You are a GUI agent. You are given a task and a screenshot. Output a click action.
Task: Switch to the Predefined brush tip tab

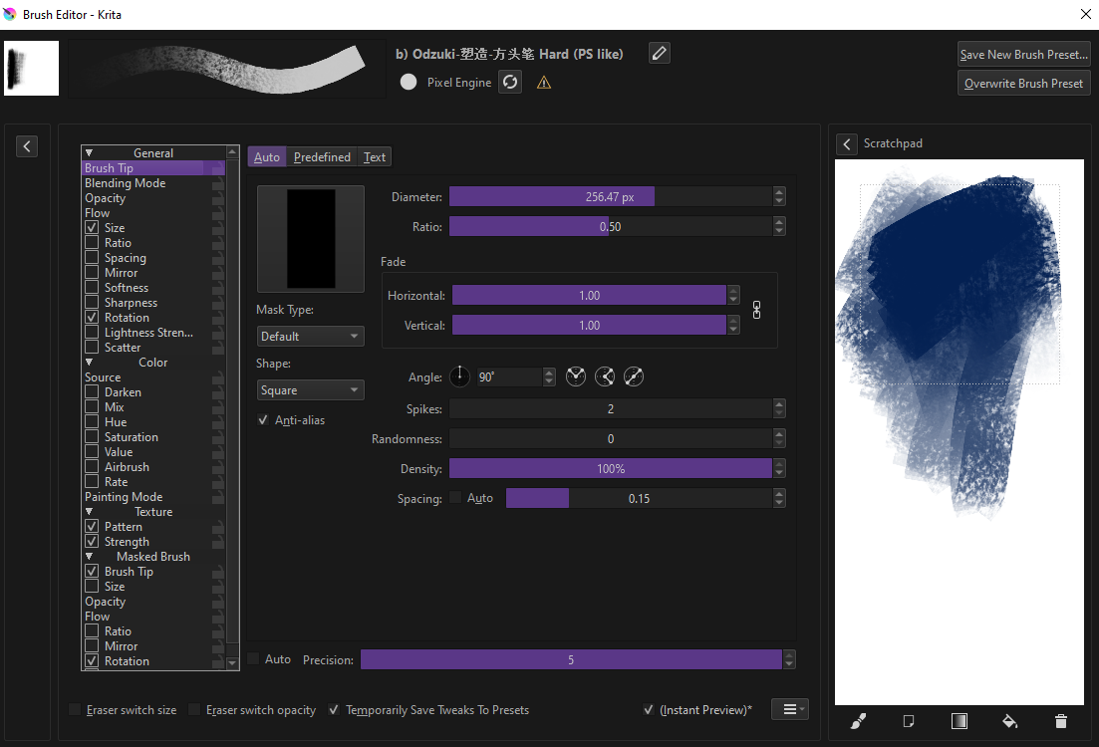click(322, 157)
